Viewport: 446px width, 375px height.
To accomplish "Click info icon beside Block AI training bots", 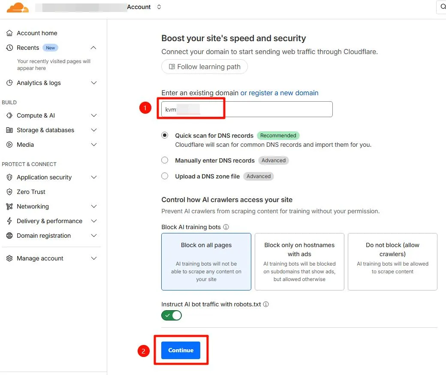I will (226, 227).
